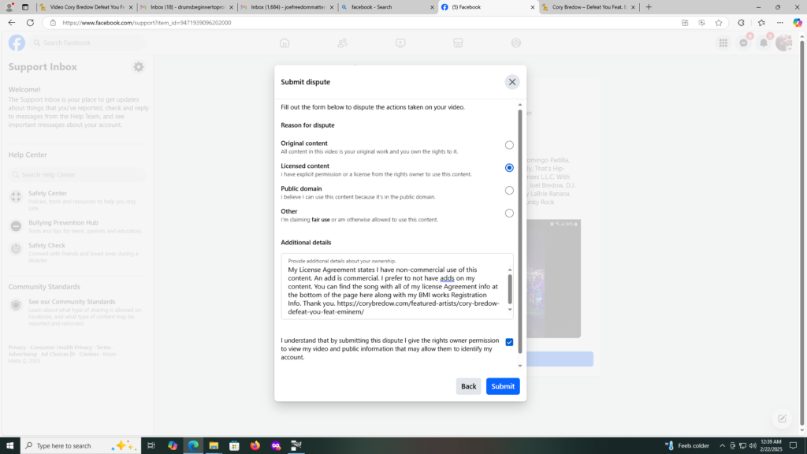807x454 pixels.
Task: Close the Submit dispute dialog
Action: pos(512,82)
